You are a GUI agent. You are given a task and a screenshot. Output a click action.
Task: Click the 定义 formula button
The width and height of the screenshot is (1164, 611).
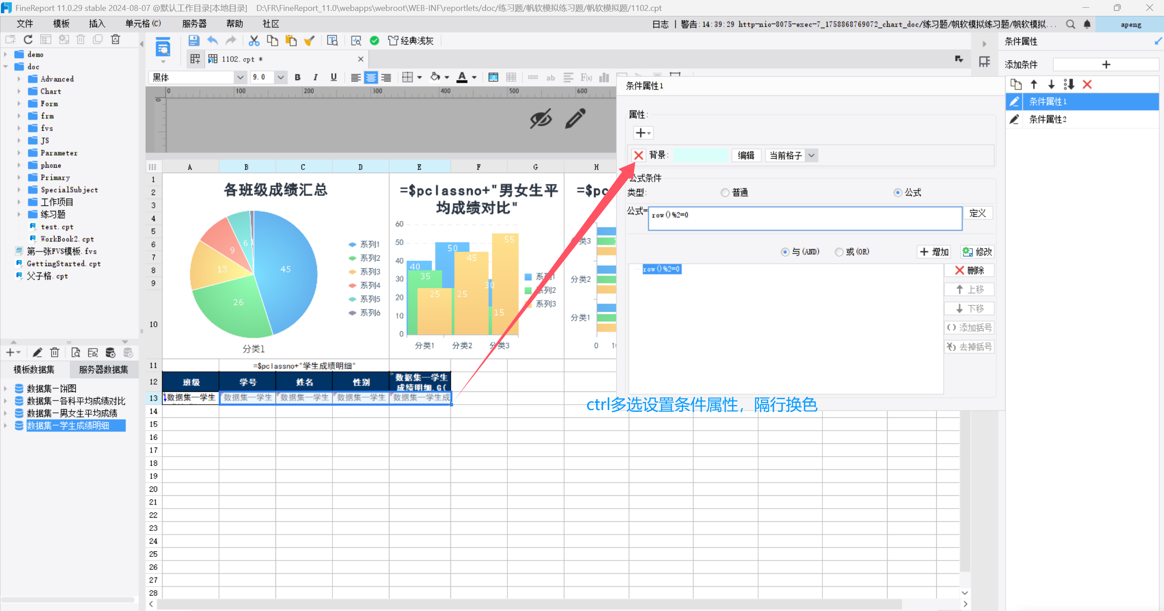(x=977, y=213)
